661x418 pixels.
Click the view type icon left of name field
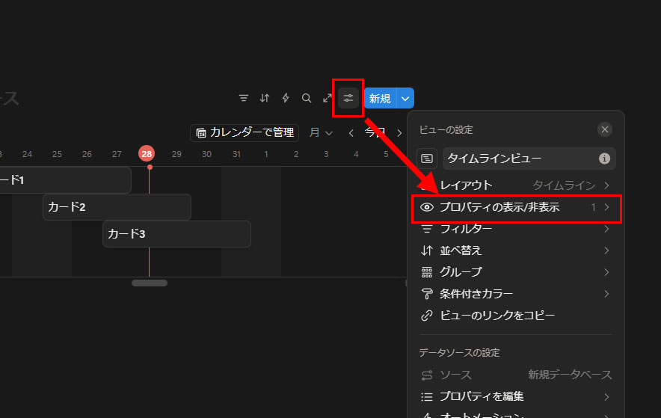427,159
